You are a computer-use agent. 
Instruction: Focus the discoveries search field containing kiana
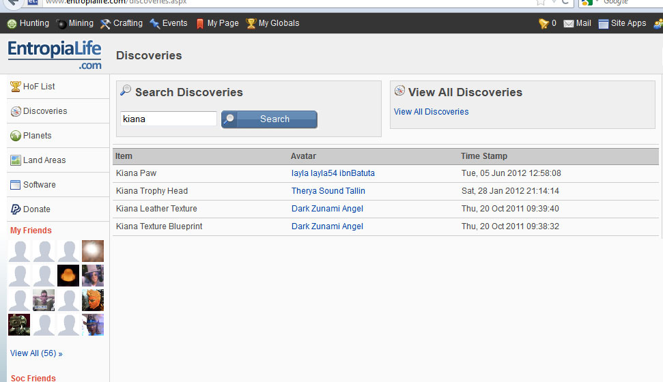tap(168, 119)
